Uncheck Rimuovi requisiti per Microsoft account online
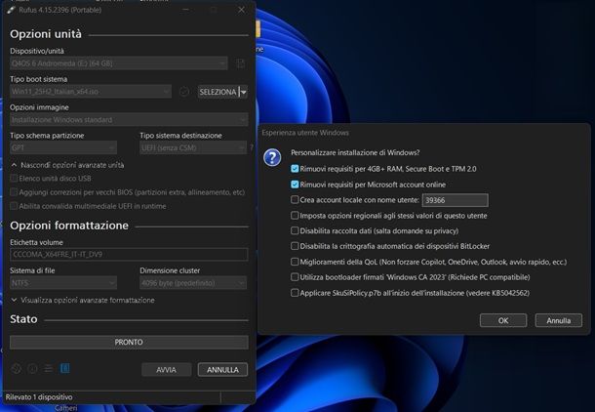Image resolution: width=595 pixels, height=412 pixels. pyautogui.click(x=295, y=185)
